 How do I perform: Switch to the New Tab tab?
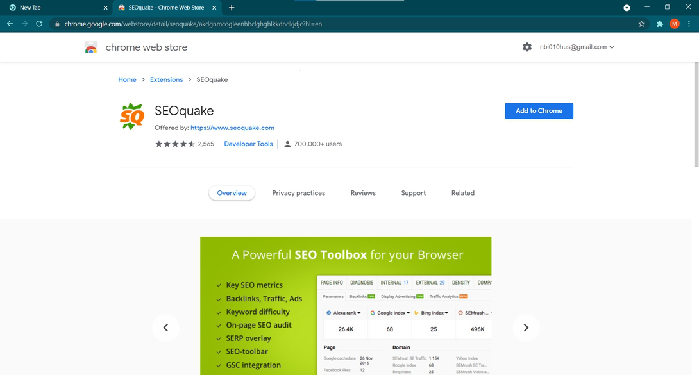pos(56,8)
